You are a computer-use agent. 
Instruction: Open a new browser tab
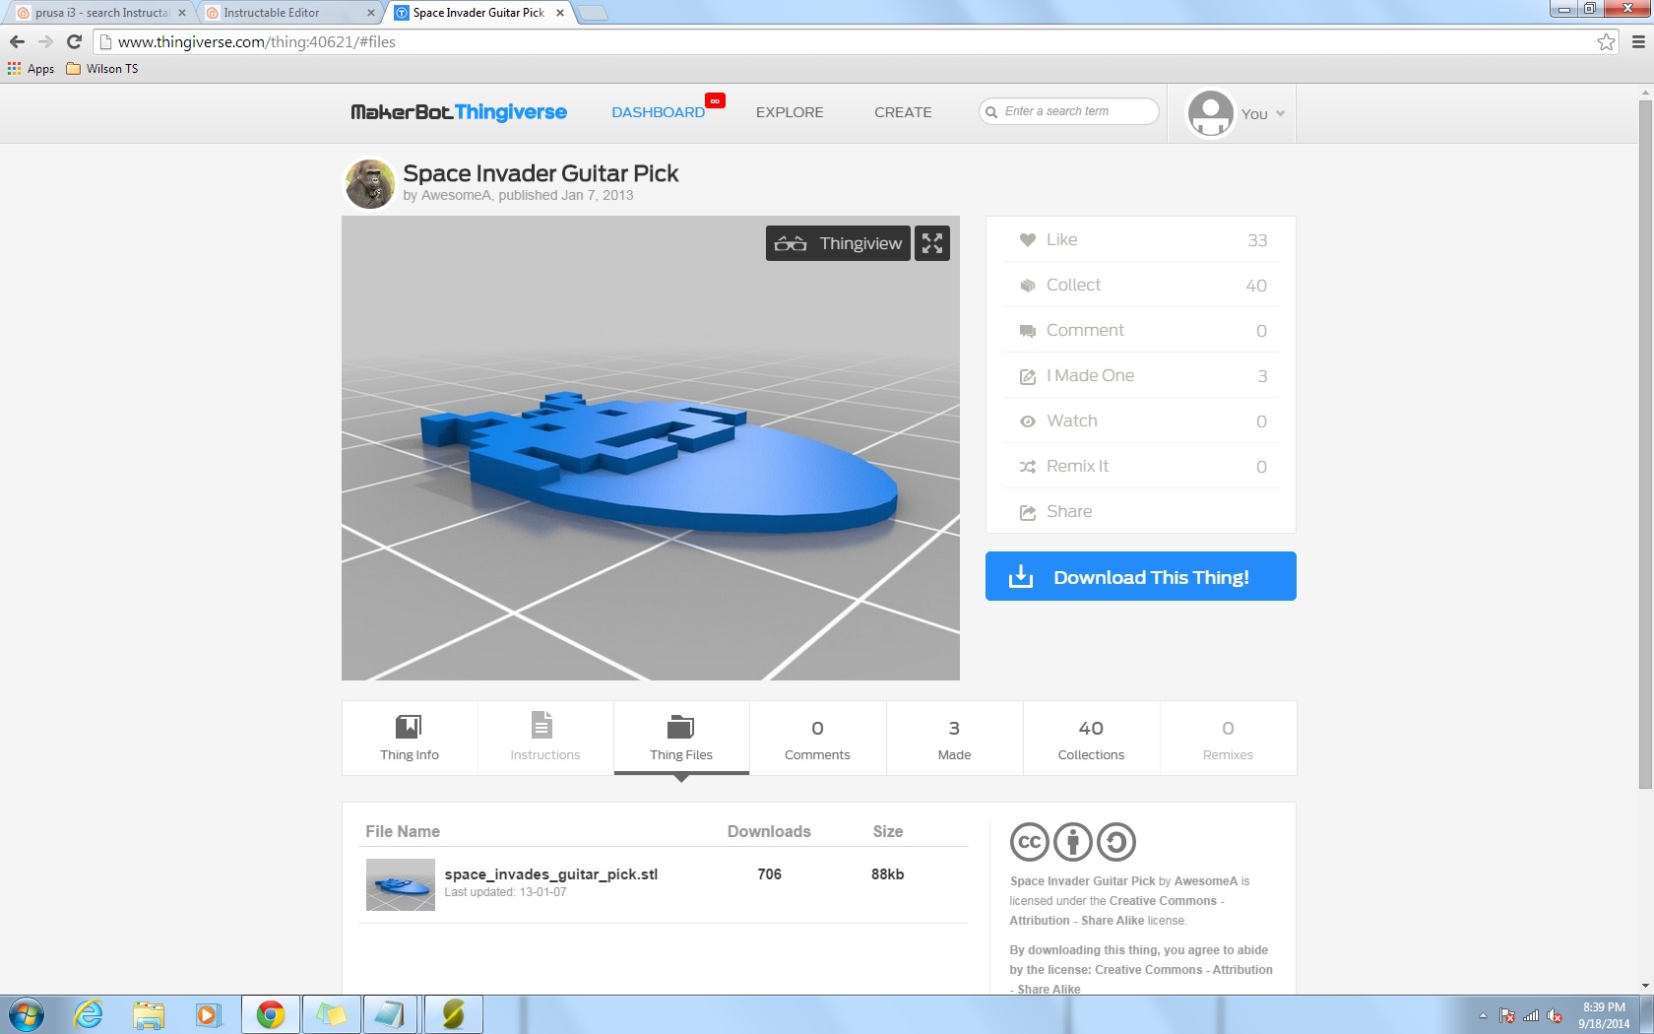[x=592, y=13]
